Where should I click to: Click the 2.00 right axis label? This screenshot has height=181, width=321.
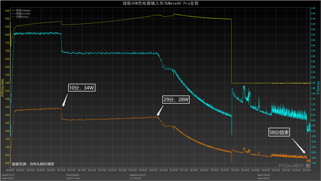[313, 83]
